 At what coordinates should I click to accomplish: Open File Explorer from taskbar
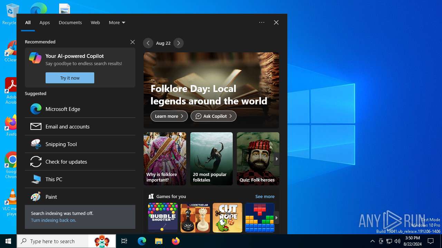[159, 241]
